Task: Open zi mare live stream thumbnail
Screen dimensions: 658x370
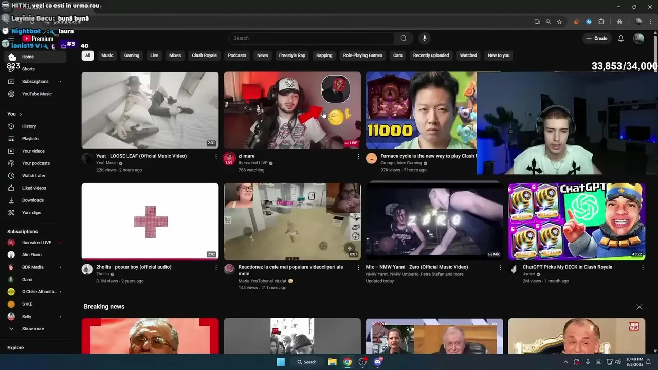Action: tap(292, 110)
